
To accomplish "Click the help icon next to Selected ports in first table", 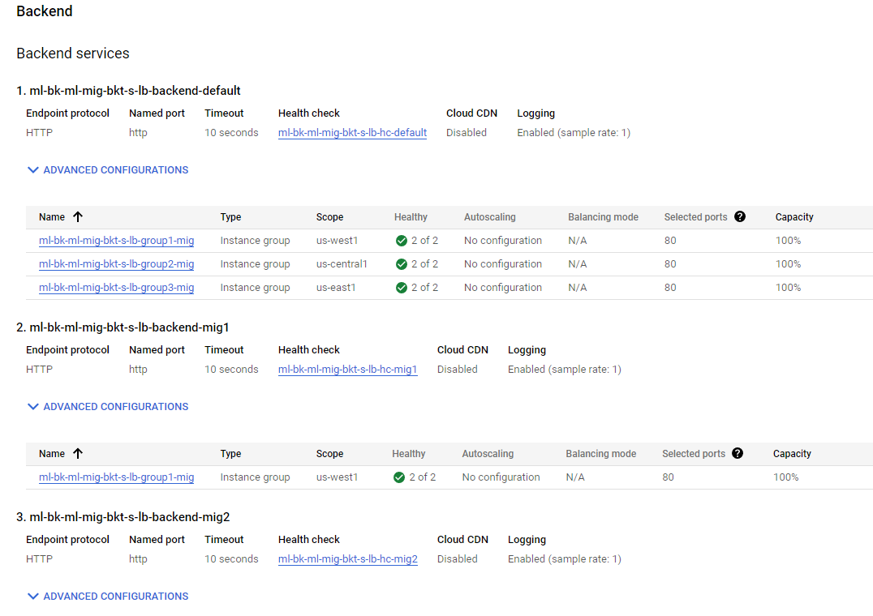I will click(740, 216).
